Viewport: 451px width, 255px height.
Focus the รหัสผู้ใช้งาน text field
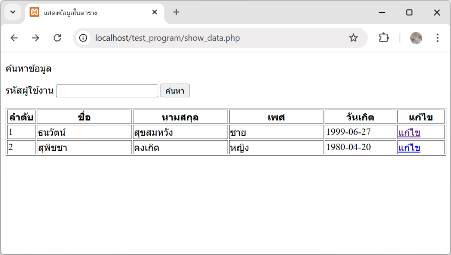(x=107, y=91)
